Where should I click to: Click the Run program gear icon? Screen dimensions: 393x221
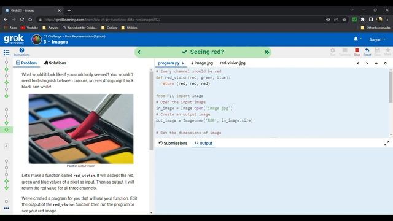(333, 52)
